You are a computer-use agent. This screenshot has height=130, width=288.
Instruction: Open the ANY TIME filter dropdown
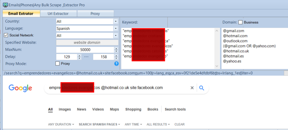point(133,124)
